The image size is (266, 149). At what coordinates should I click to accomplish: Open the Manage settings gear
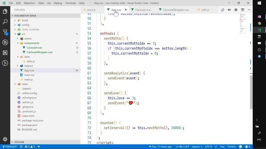click(5, 139)
